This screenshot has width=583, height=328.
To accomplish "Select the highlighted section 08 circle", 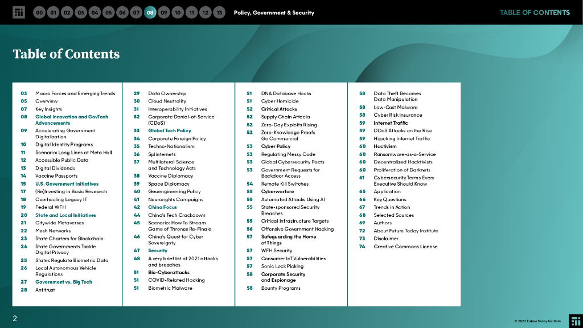I will click(150, 13).
